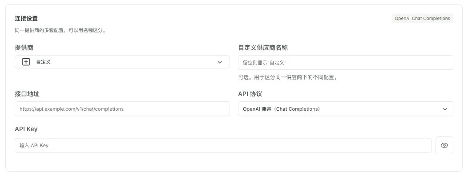Image resolution: width=468 pixels, height=176 pixels.
Task: Focus the 自定义供应商名称 input field
Action: point(346,63)
